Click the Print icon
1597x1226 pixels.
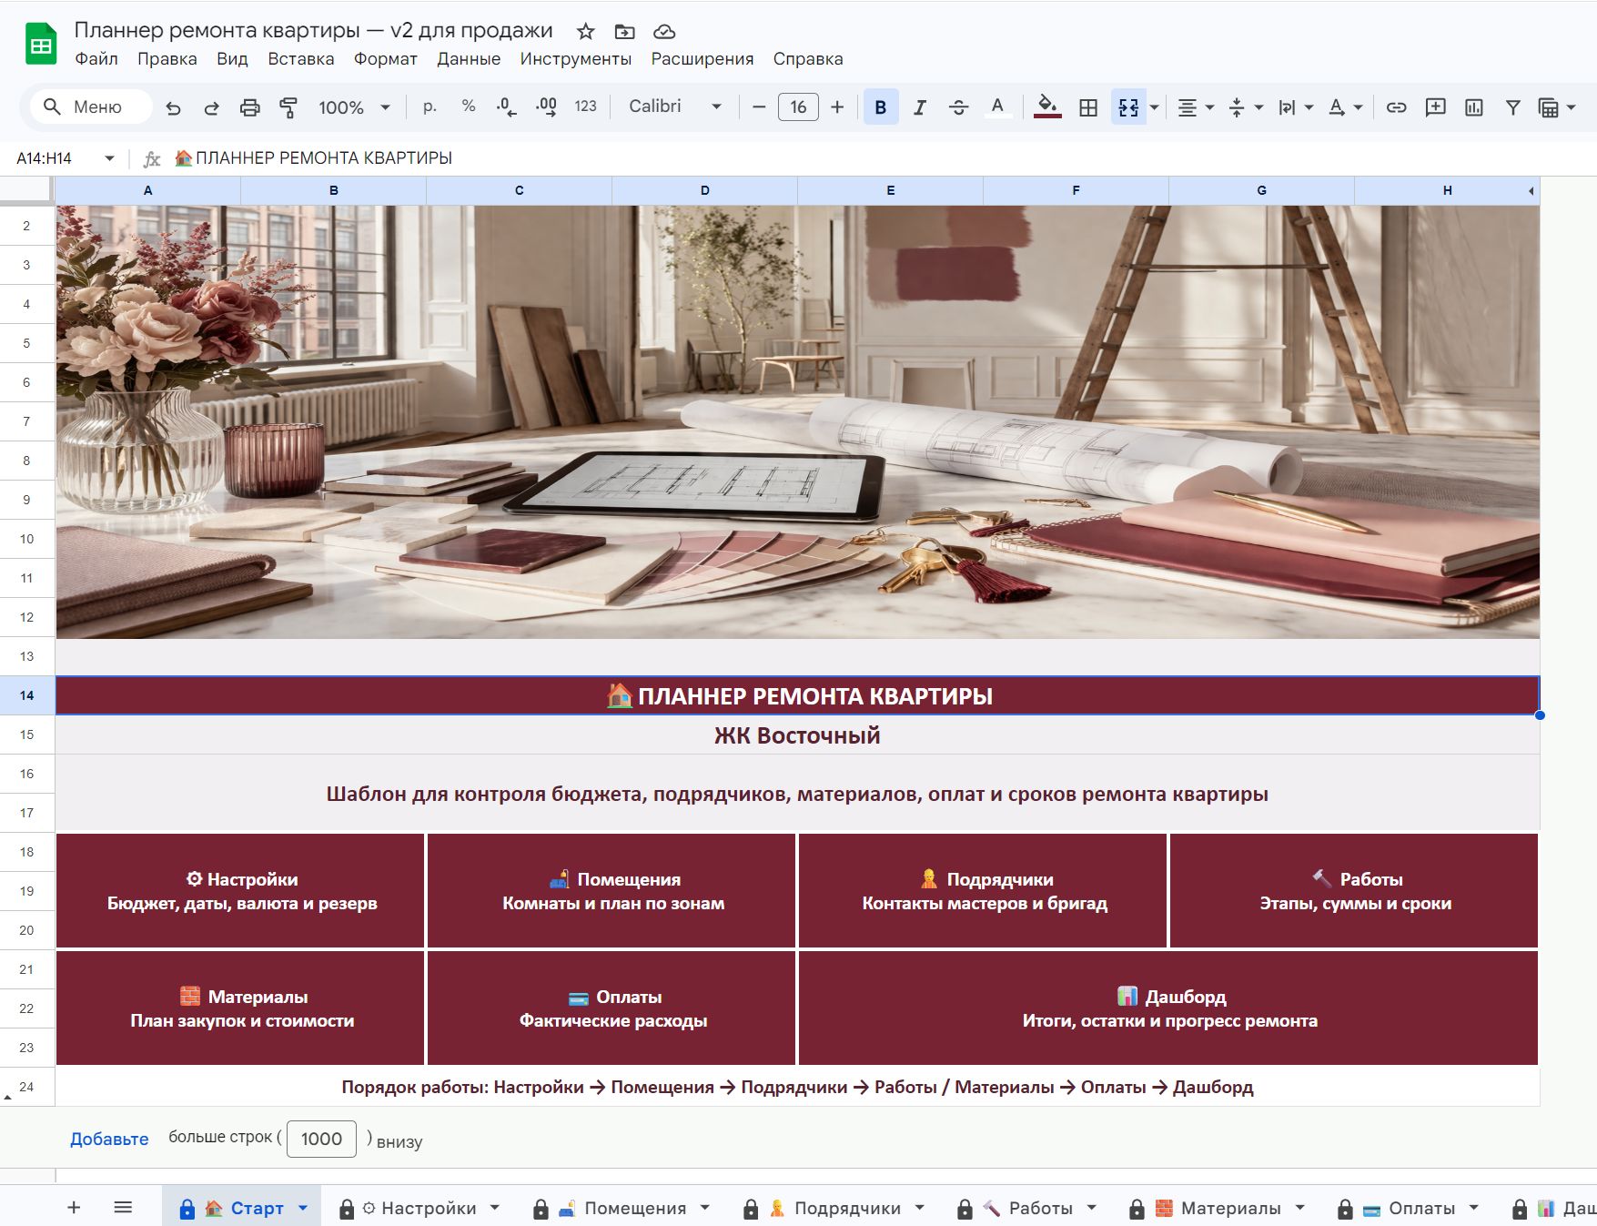[249, 107]
